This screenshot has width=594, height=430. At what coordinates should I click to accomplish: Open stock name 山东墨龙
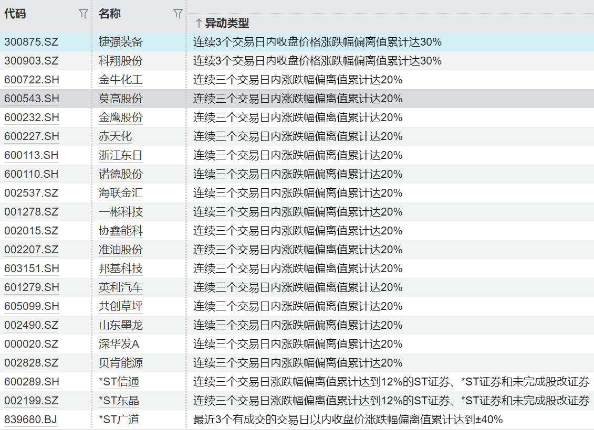tap(120, 326)
